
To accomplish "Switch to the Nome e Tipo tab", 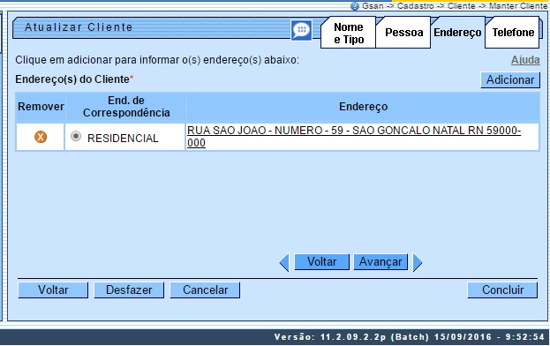I will point(348,33).
